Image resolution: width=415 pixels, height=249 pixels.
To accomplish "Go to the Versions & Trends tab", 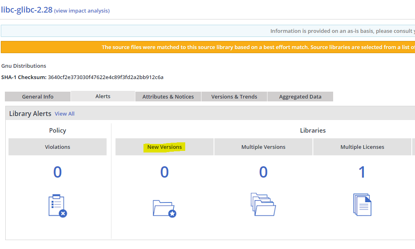I will (x=234, y=97).
